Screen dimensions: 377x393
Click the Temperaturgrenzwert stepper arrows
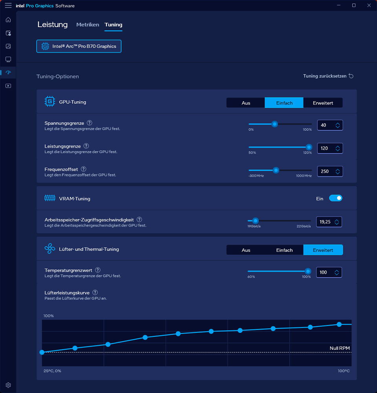[x=337, y=272]
